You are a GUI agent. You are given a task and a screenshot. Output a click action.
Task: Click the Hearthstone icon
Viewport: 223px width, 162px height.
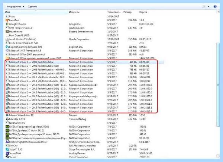[x=7, y=32]
